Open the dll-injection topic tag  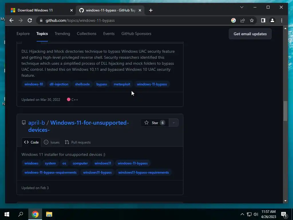[x=59, y=84]
